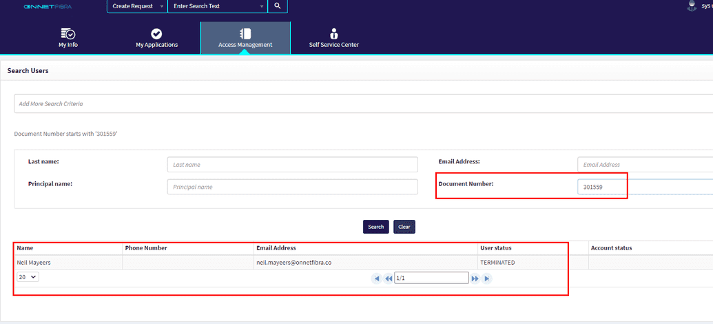This screenshot has width=713, height=324.
Task: Open the My Info tab
Action: pos(68,39)
